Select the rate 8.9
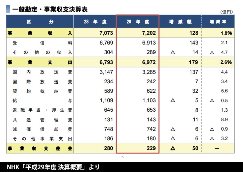Image resolution: width=243 pixels, height=172 pixels. click(x=224, y=119)
